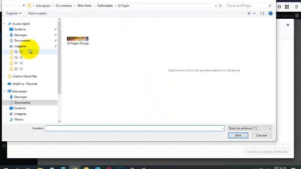This screenshot has width=301, height=169.
Task: Open Descargas under Este equipo
Action: pos(21,97)
